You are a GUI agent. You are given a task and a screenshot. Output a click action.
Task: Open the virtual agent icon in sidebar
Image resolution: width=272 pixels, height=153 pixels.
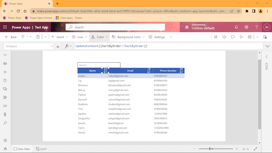coord(5,149)
